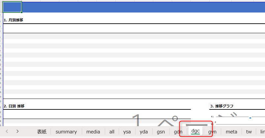265x138 pixels.
Task: Click the 2. 日別 推移 section heading
Action: 14,106
